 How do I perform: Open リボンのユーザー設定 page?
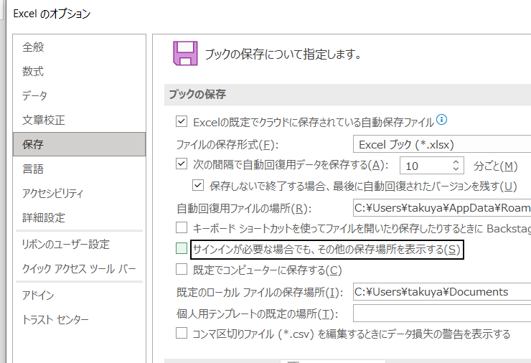coord(79,244)
